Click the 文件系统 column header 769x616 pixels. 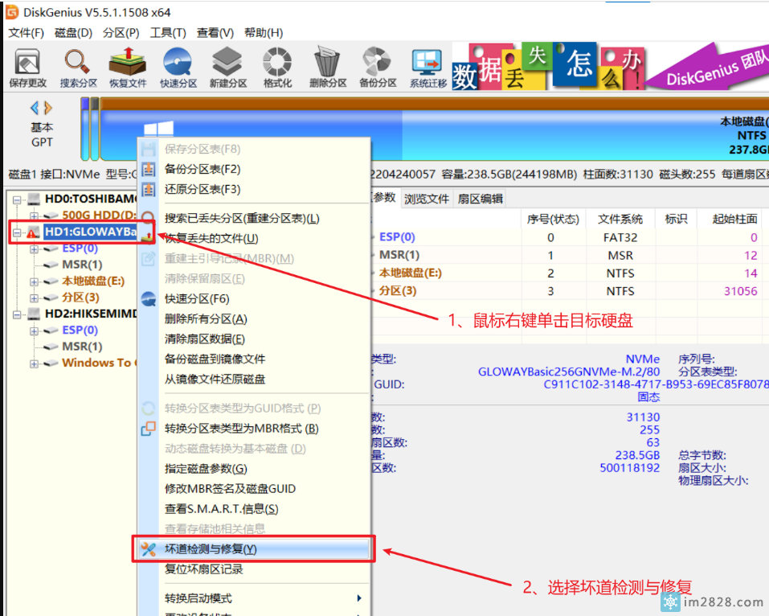pyautogui.click(x=620, y=219)
